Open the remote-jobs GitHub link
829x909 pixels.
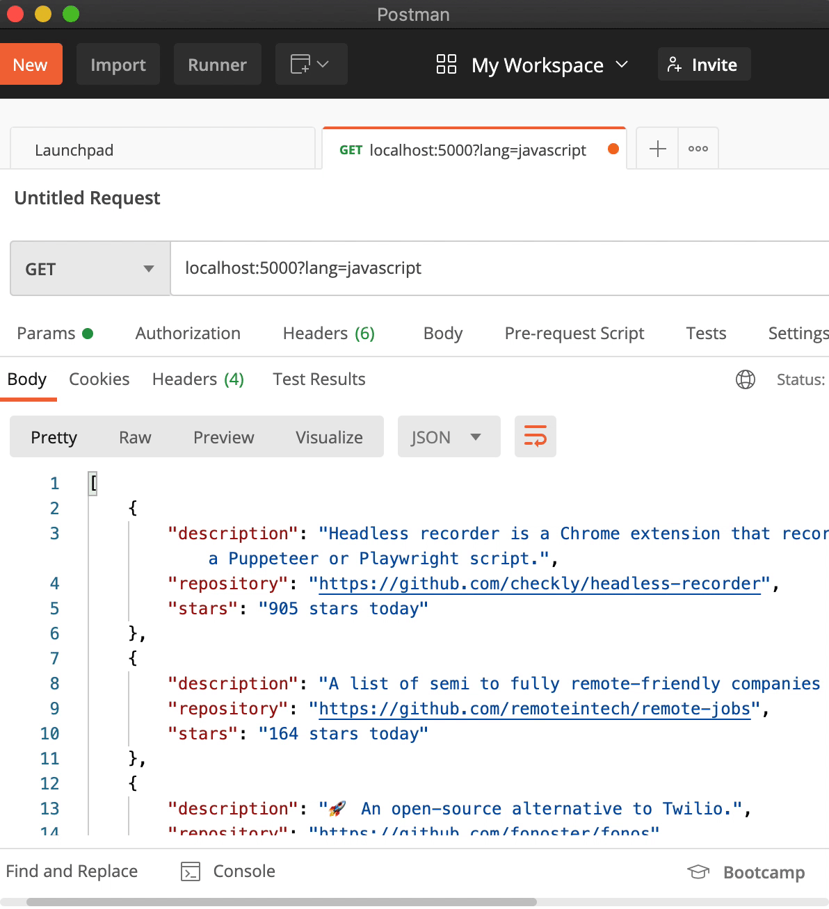tap(535, 708)
